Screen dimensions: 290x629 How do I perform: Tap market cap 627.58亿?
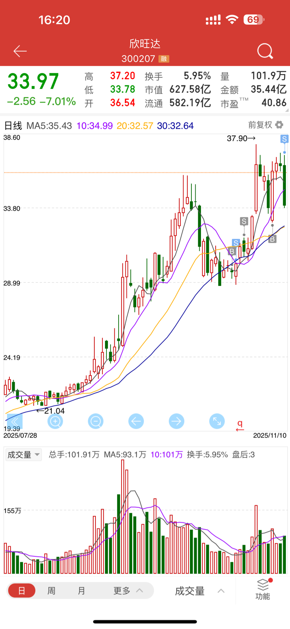click(x=190, y=89)
